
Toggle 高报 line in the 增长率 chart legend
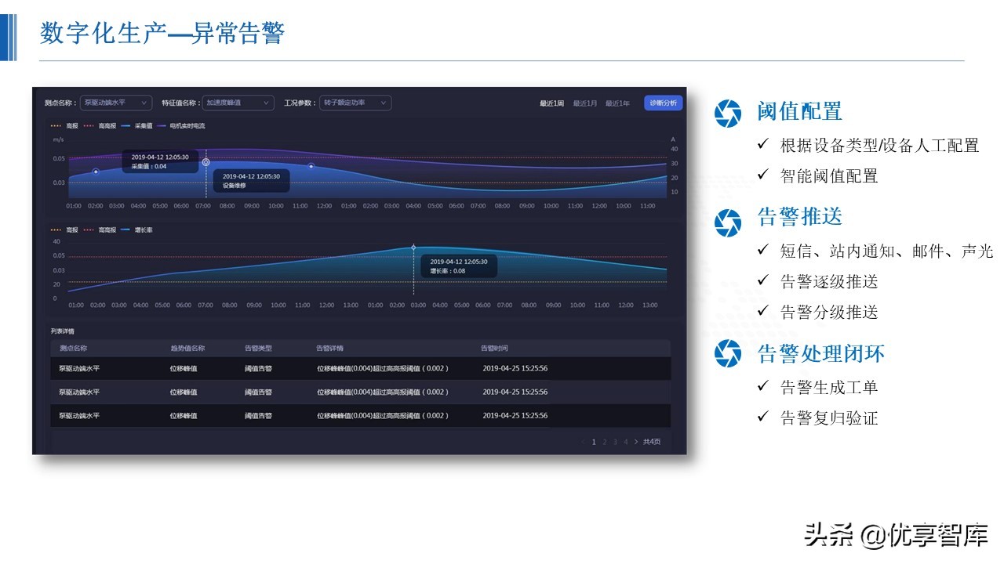pos(64,230)
